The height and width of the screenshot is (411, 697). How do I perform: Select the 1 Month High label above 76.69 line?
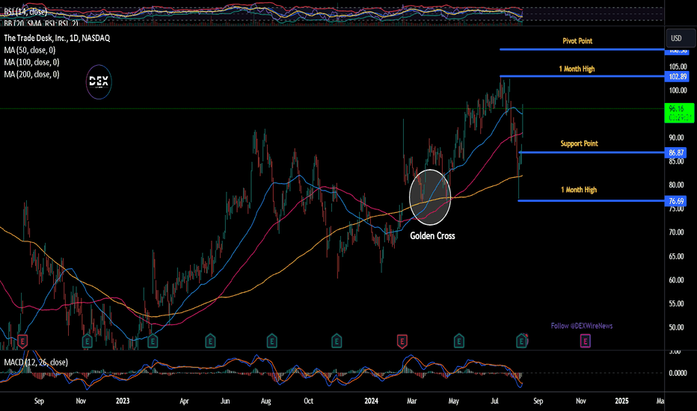pos(579,190)
